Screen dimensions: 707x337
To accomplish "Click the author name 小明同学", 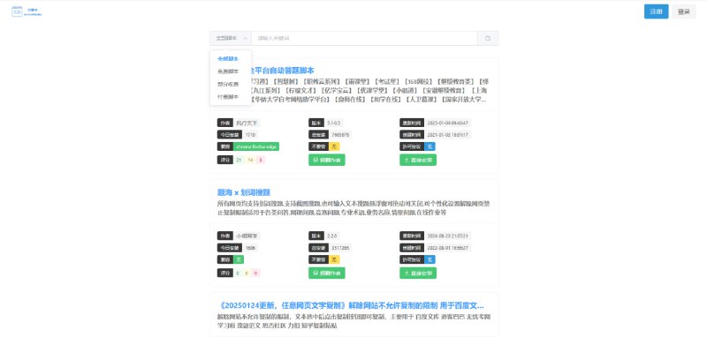I will point(247,236).
